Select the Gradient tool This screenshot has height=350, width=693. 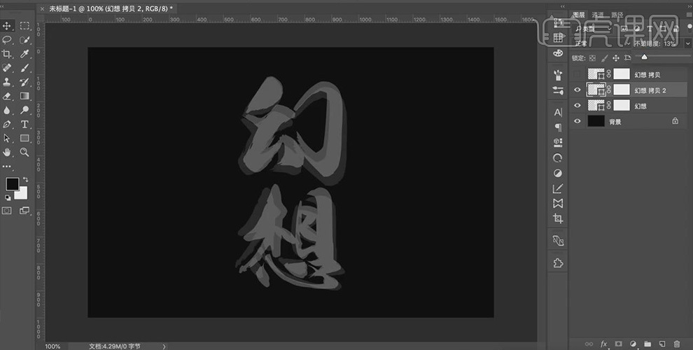pyautogui.click(x=24, y=96)
